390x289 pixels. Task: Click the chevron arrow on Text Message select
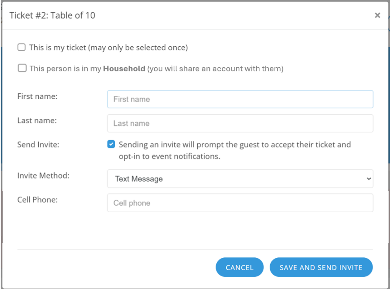click(x=369, y=179)
